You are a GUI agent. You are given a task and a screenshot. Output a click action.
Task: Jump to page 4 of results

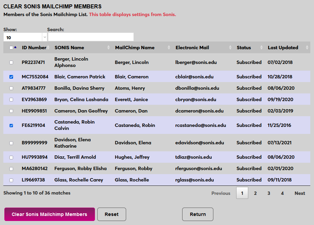pos(282,193)
